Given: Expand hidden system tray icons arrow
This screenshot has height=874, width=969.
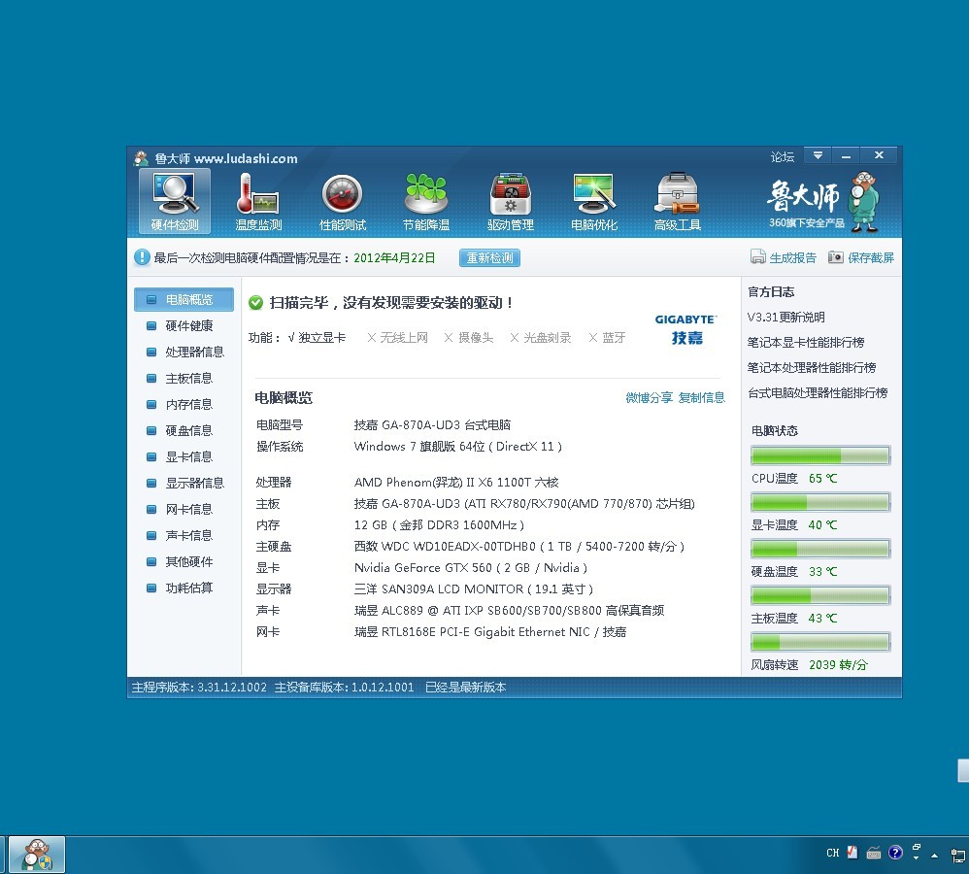Looking at the screenshot, I should coord(934,854).
